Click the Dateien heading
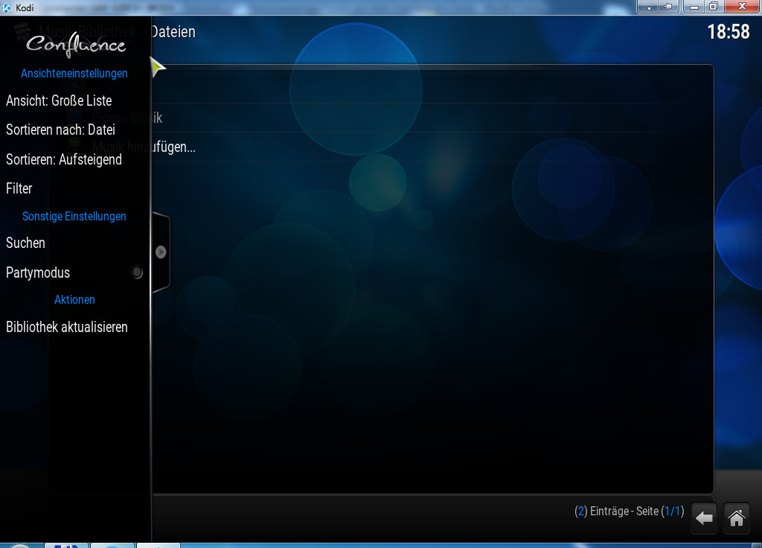Viewport: 762px width, 548px height. click(173, 32)
